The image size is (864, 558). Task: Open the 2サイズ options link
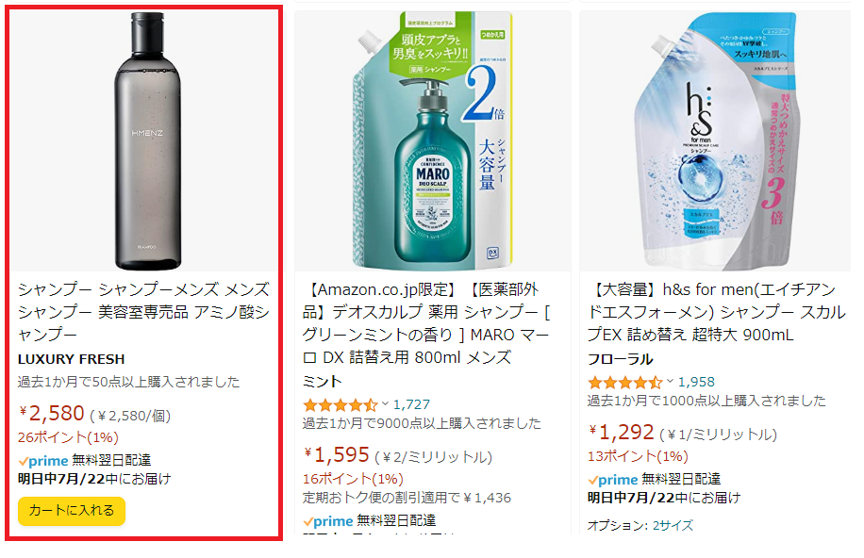[x=673, y=526]
